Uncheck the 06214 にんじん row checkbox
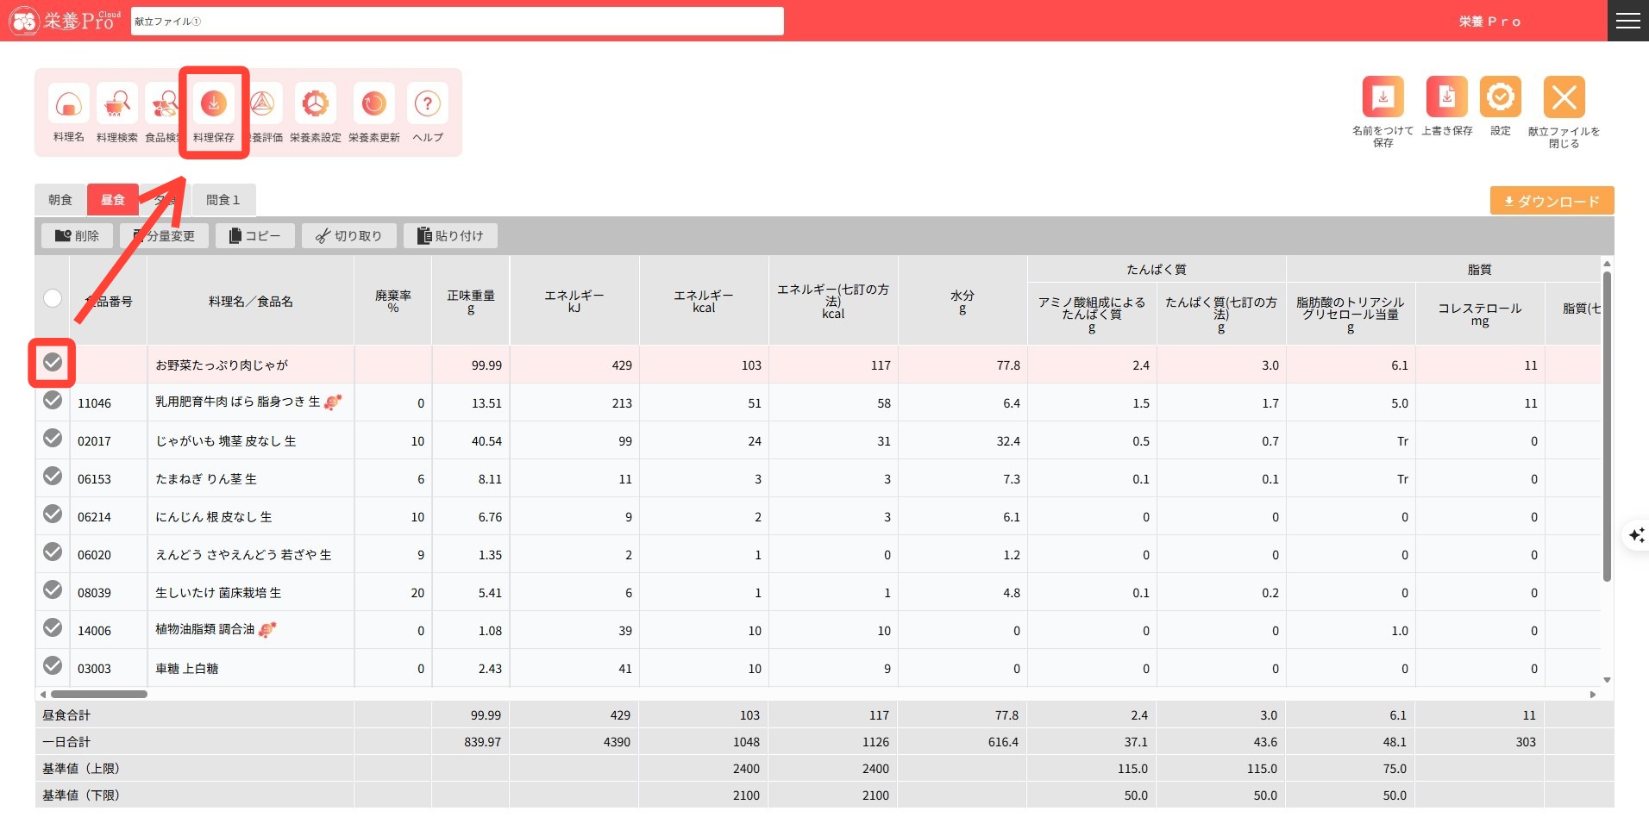Viewport: 1649px width, 817px height. (53, 514)
